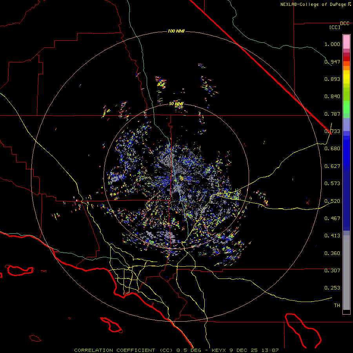Click the 50 NMI range ring label
The height and width of the screenshot is (353, 353).
coord(176,104)
